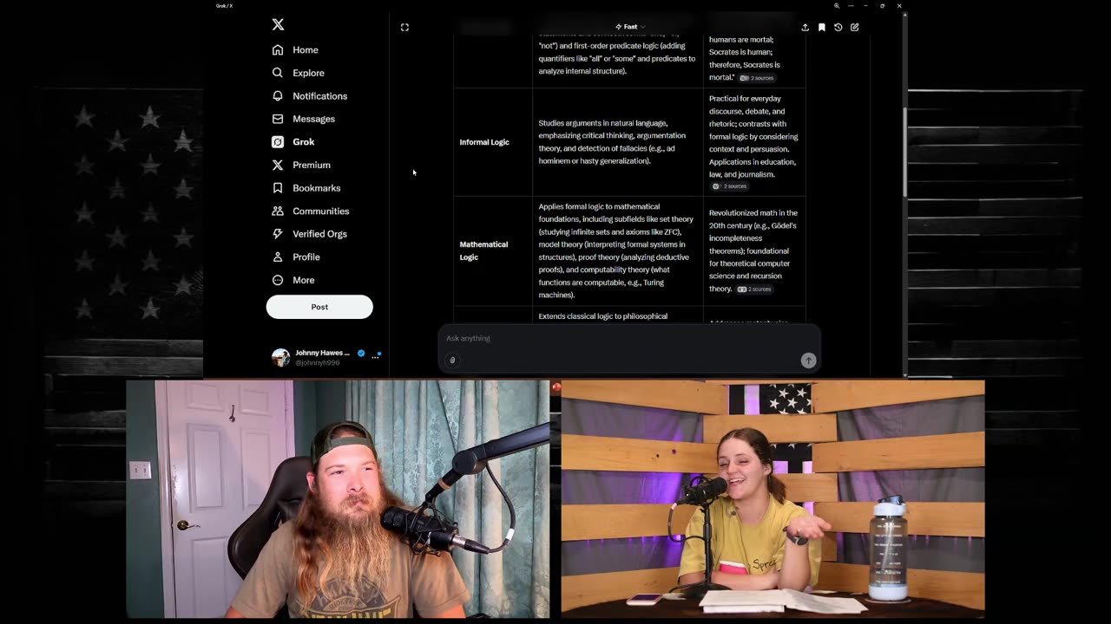Click the Notifications bell icon

[x=278, y=96]
